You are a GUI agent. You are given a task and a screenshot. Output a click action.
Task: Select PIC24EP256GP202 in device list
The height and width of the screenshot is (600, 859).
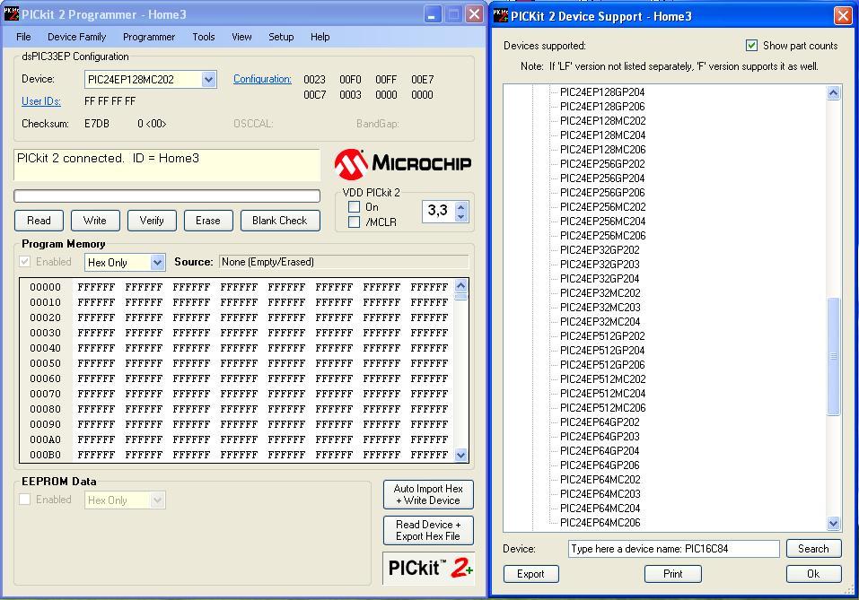[602, 164]
